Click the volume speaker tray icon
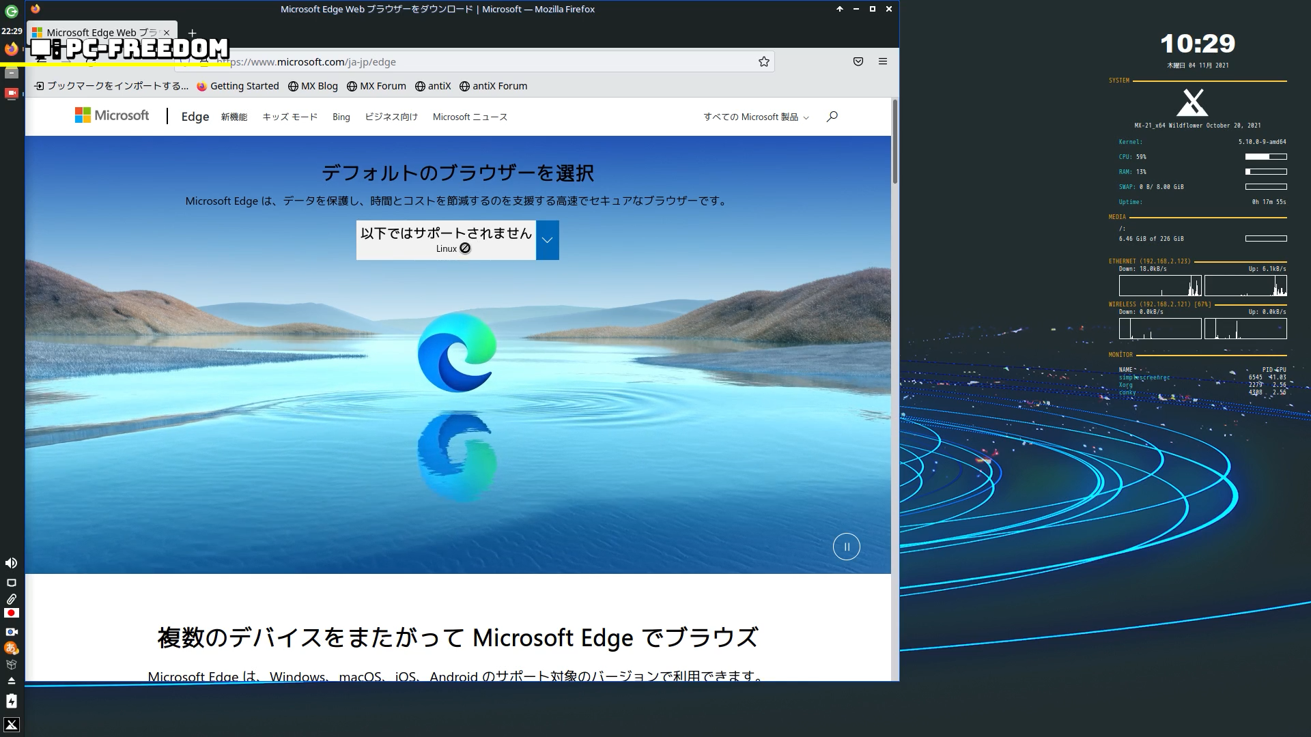This screenshot has width=1311, height=737. [x=12, y=563]
